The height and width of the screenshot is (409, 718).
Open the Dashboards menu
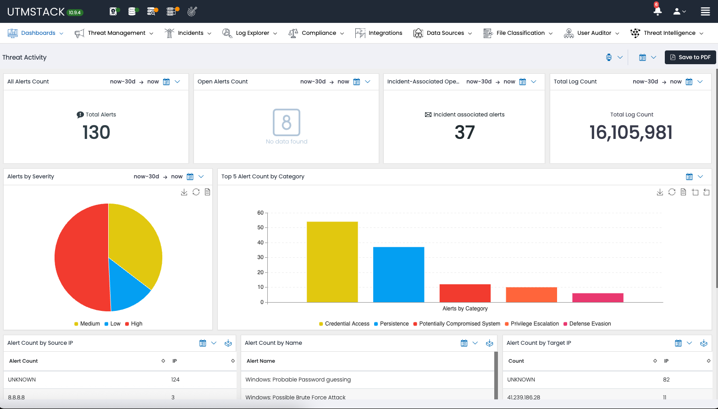pos(35,33)
